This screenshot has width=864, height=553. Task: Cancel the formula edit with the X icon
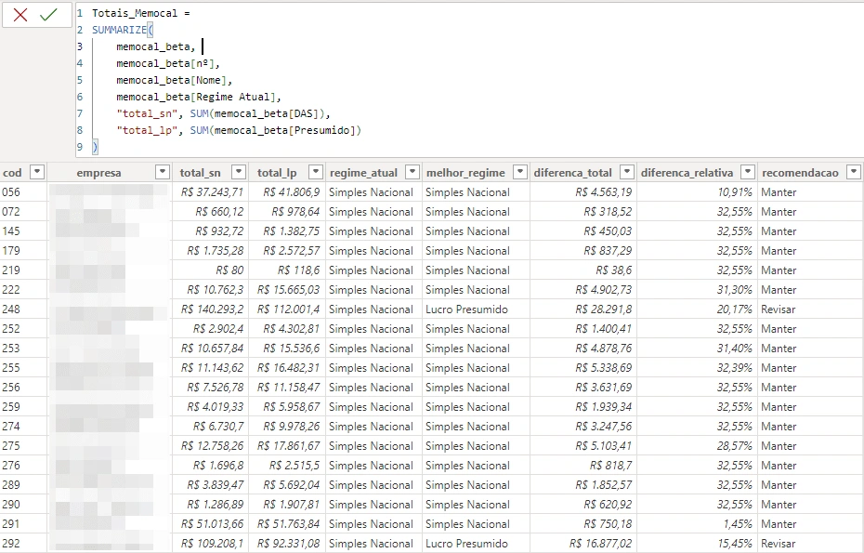click(20, 15)
